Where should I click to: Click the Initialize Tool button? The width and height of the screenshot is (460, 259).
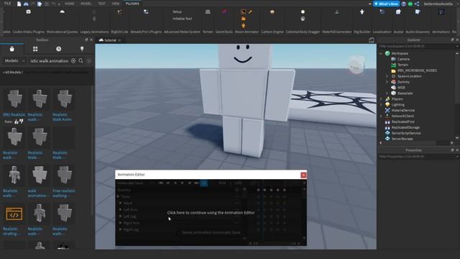pyautogui.click(x=182, y=19)
